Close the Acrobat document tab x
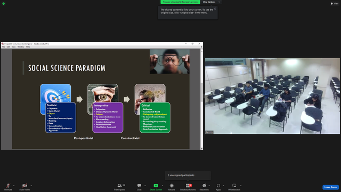 (x=201, y=47)
